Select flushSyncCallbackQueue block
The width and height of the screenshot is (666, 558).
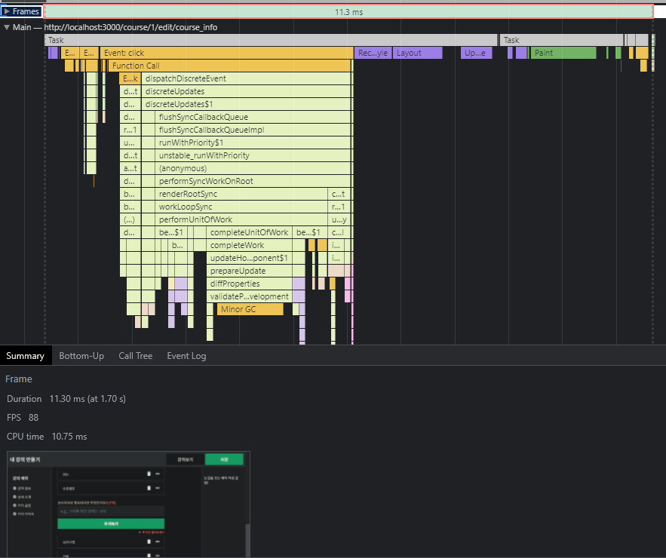[253, 117]
